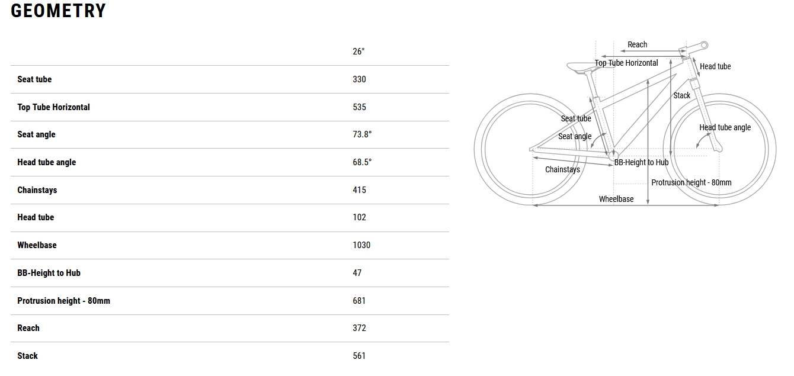794x376 pixels.
Task: Click the bike saddle in the diagram
Action: [581, 67]
